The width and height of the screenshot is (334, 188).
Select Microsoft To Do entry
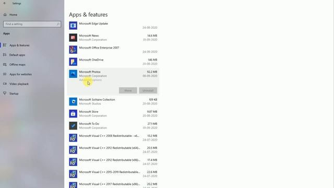coord(113,126)
